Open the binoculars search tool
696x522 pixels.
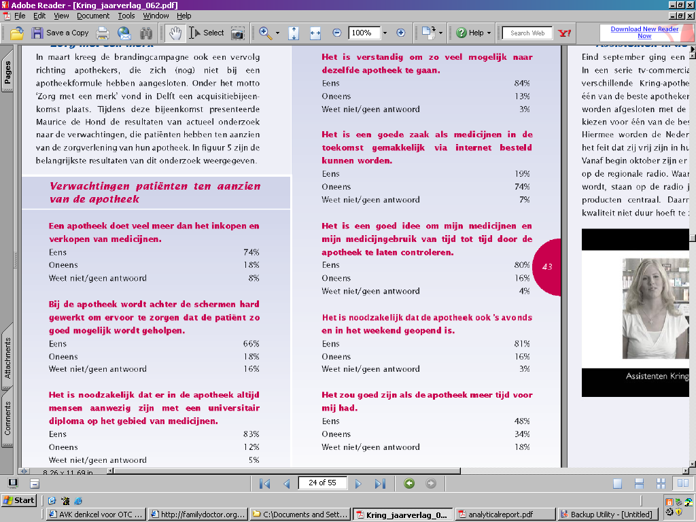click(x=146, y=33)
